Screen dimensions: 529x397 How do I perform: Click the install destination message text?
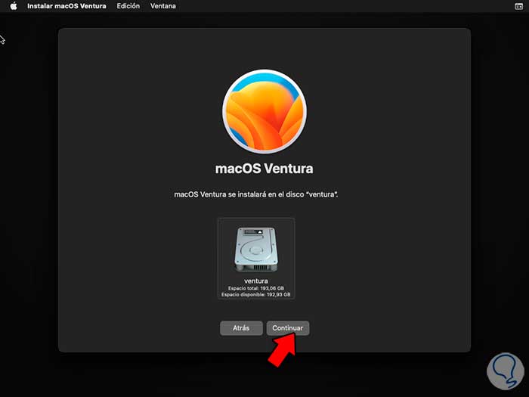tap(256, 194)
